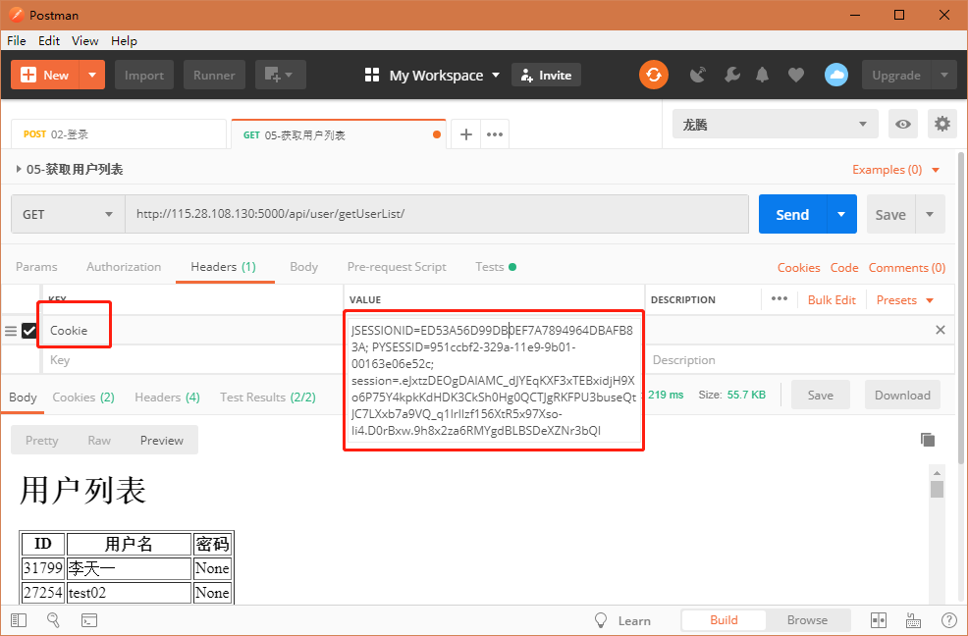Expand the Save button dropdown arrow
The width and height of the screenshot is (968, 636).
(930, 214)
